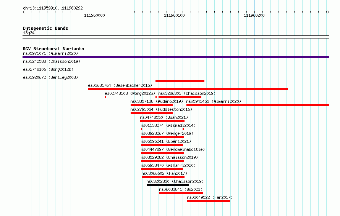
Task: Click the nsv3286303 (Chaisson2019) label
Action: click(187, 93)
